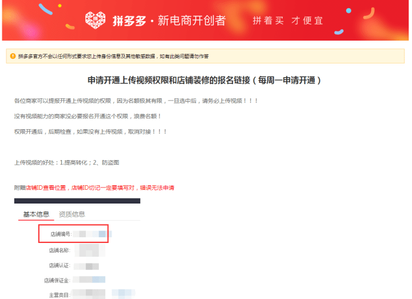Click the orange warning exclamation icon

[x=13, y=56]
